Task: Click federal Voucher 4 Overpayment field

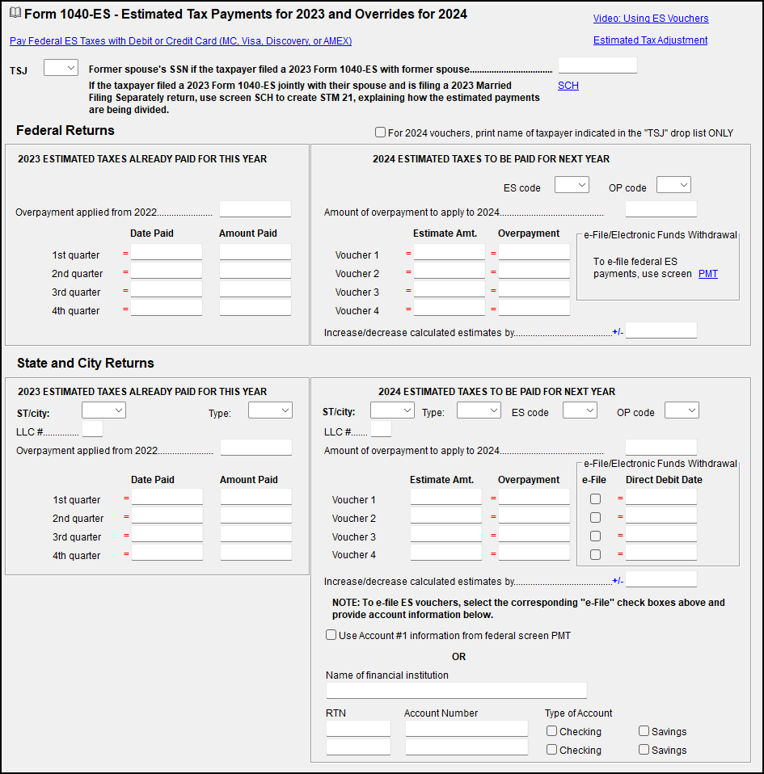Action: click(534, 308)
